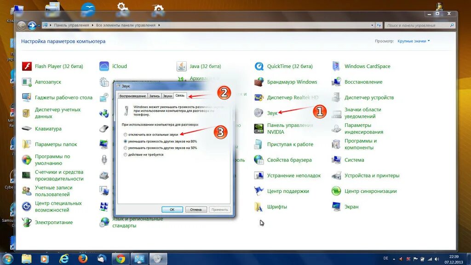Open Приступая к работе item

[x=284, y=144]
